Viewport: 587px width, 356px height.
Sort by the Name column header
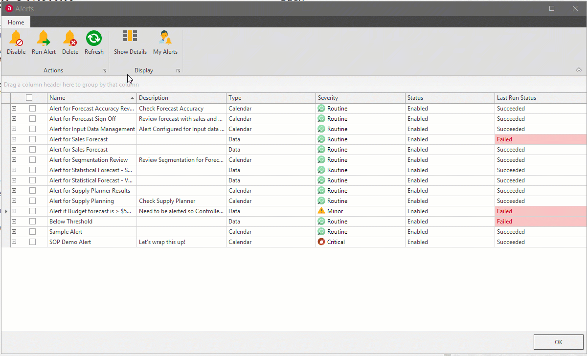[x=92, y=98]
